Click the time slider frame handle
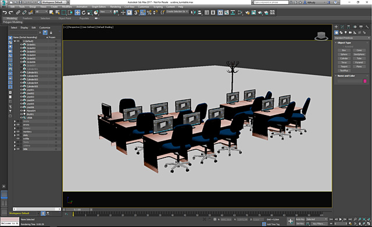This screenshot has width=372, height=227. coord(77,210)
